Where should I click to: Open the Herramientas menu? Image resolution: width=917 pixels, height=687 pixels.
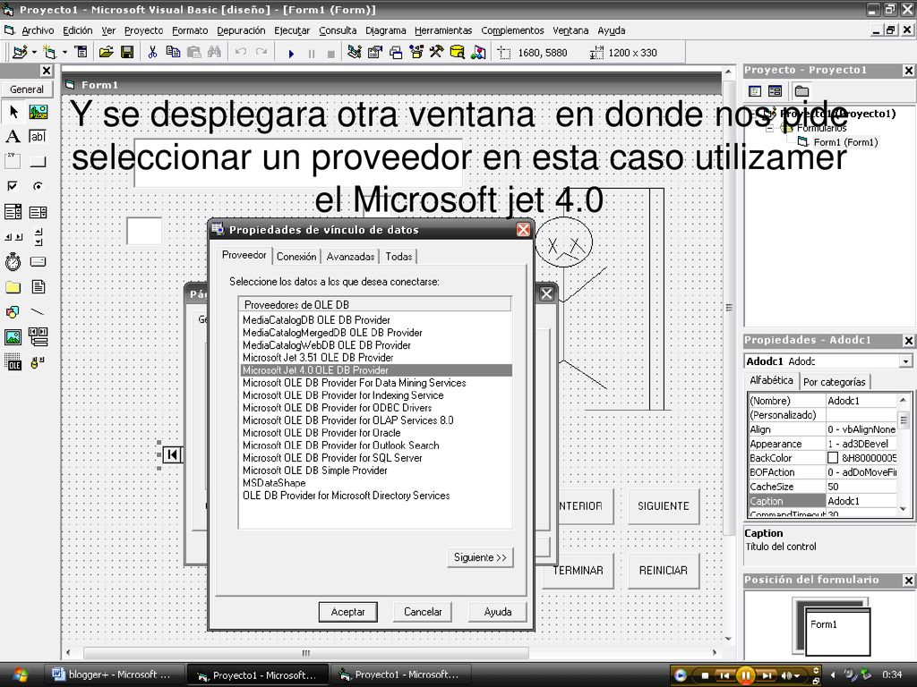443,30
